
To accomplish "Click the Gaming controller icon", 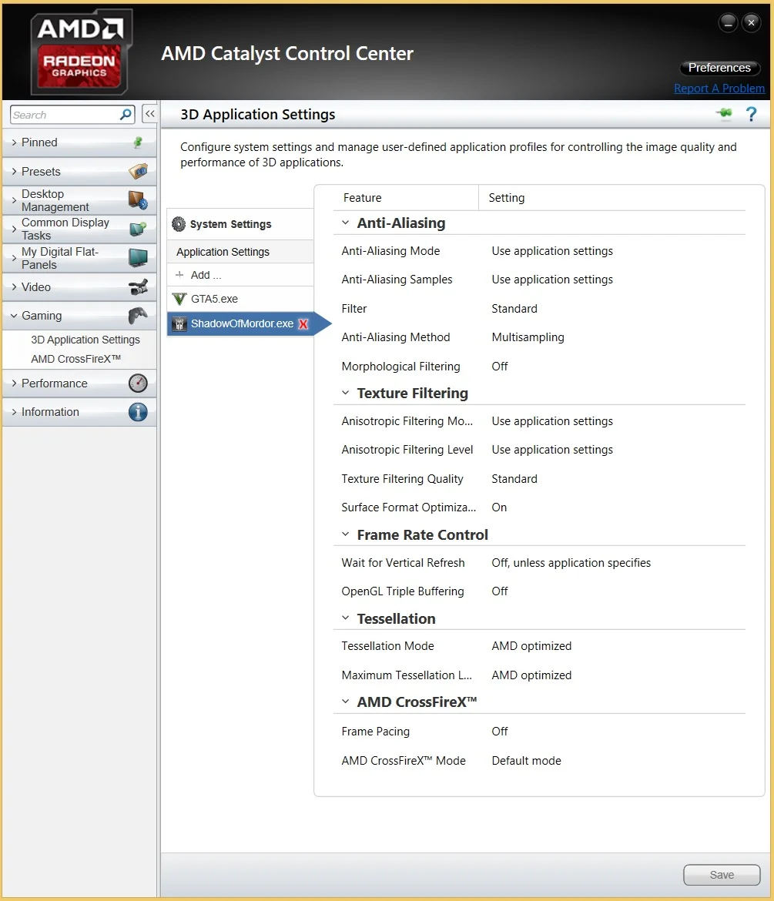I will tap(138, 315).
